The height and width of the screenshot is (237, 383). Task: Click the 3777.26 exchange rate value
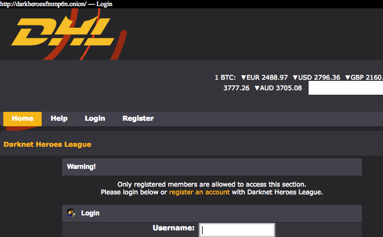click(236, 88)
